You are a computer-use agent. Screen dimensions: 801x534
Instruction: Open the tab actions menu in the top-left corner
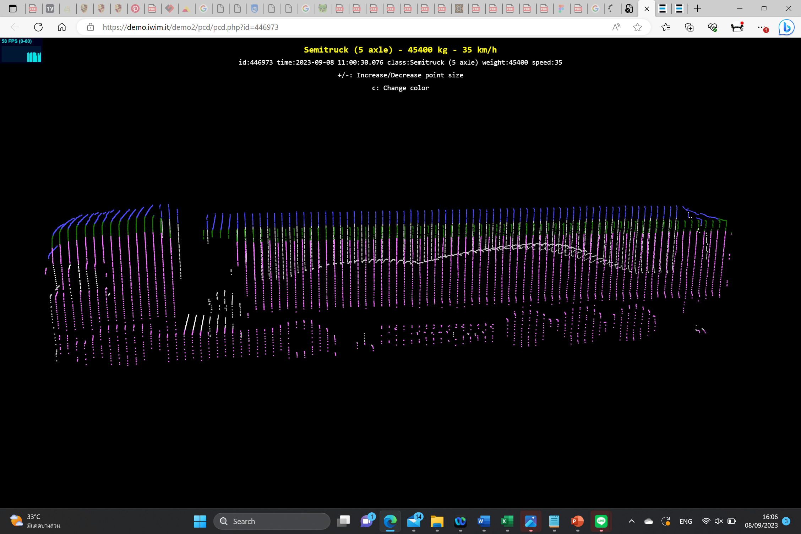13,9
